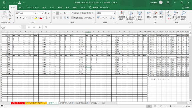Open the insert function fx dialog
Screen dimensions: 192x108
pyautogui.click(x=40, y=27)
